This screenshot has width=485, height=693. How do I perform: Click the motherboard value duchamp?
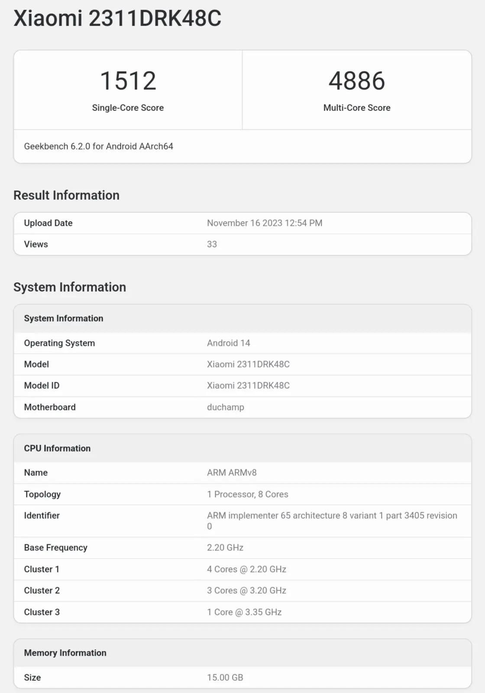[225, 407]
